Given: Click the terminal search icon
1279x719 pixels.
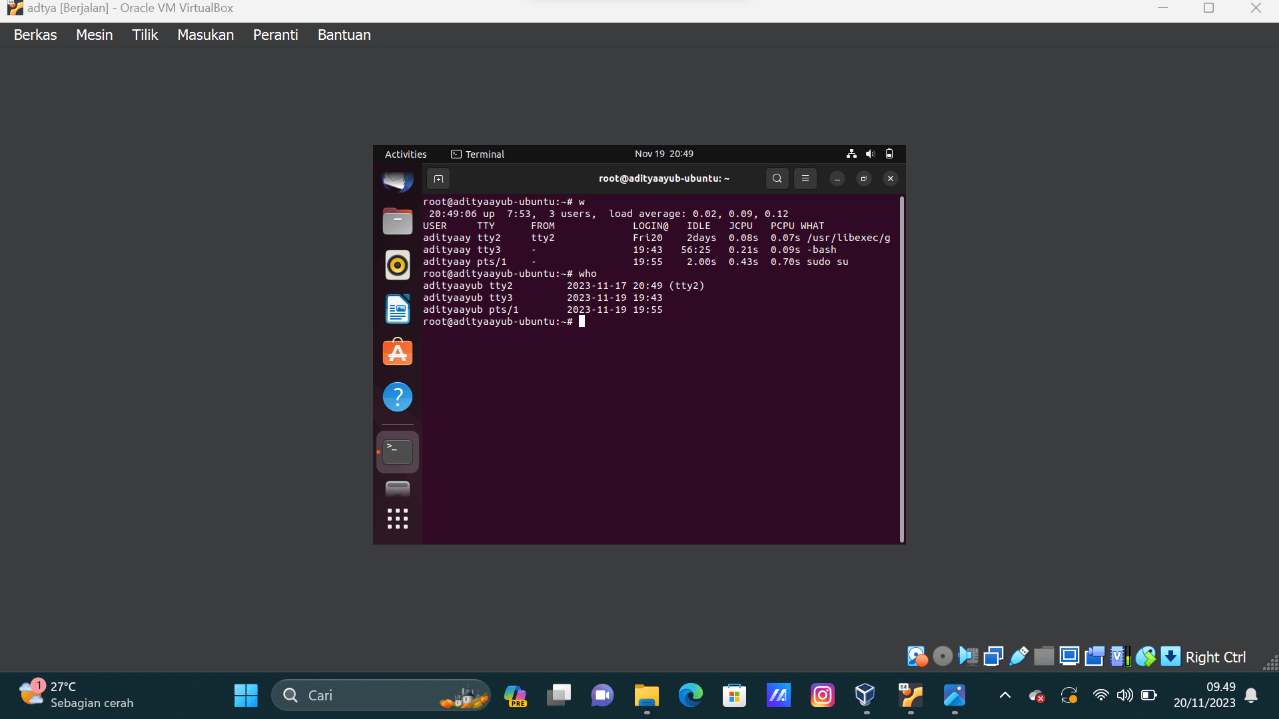Looking at the screenshot, I should click(777, 178).
